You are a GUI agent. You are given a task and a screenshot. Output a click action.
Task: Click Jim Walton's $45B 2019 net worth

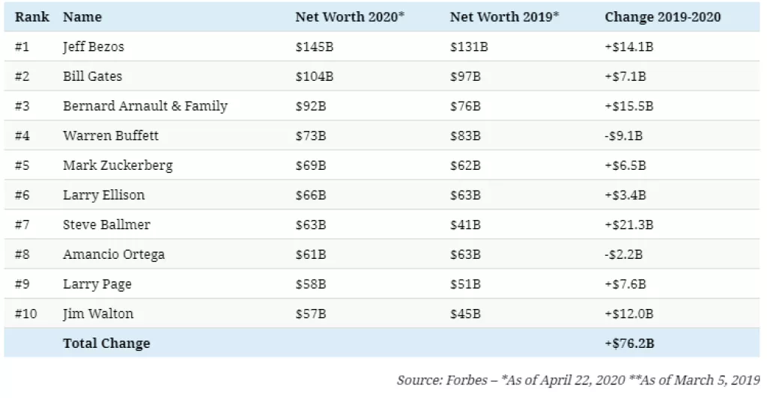(x=464, y=313)
